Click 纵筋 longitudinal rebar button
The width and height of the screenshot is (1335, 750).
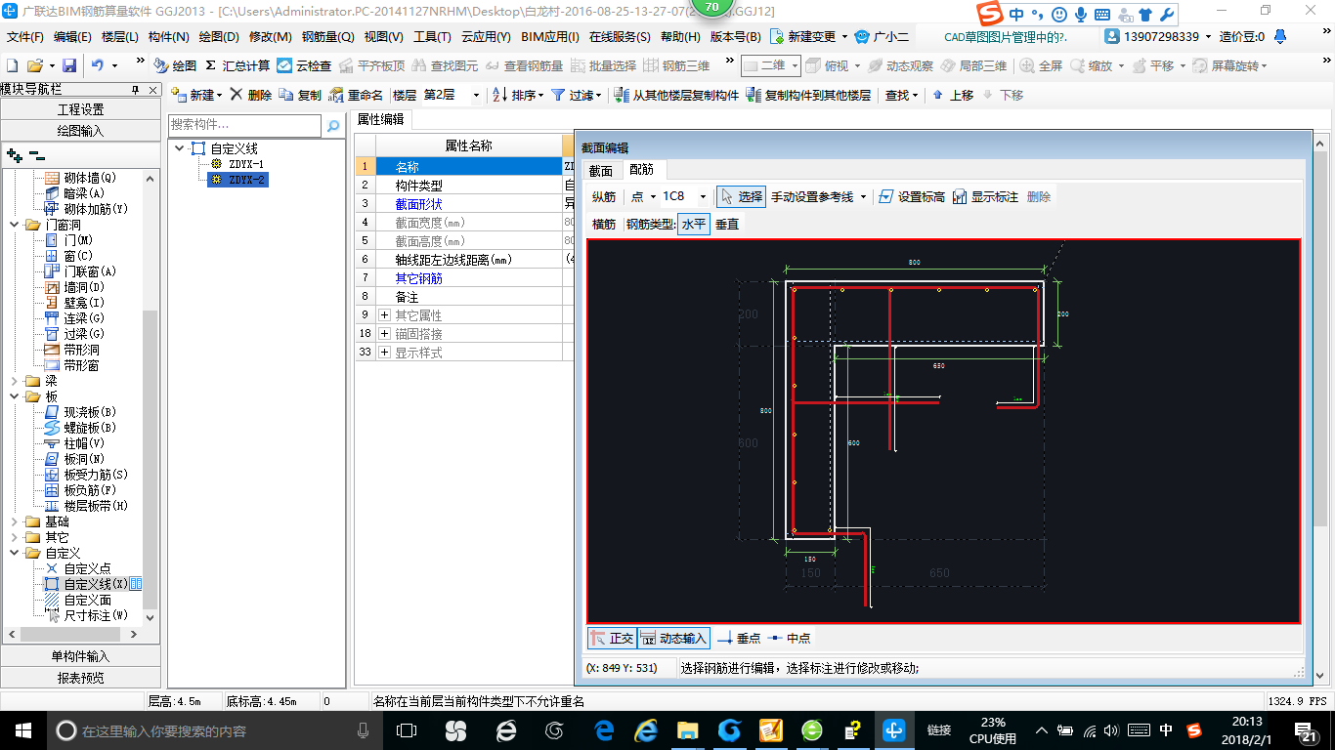point(604,196)
